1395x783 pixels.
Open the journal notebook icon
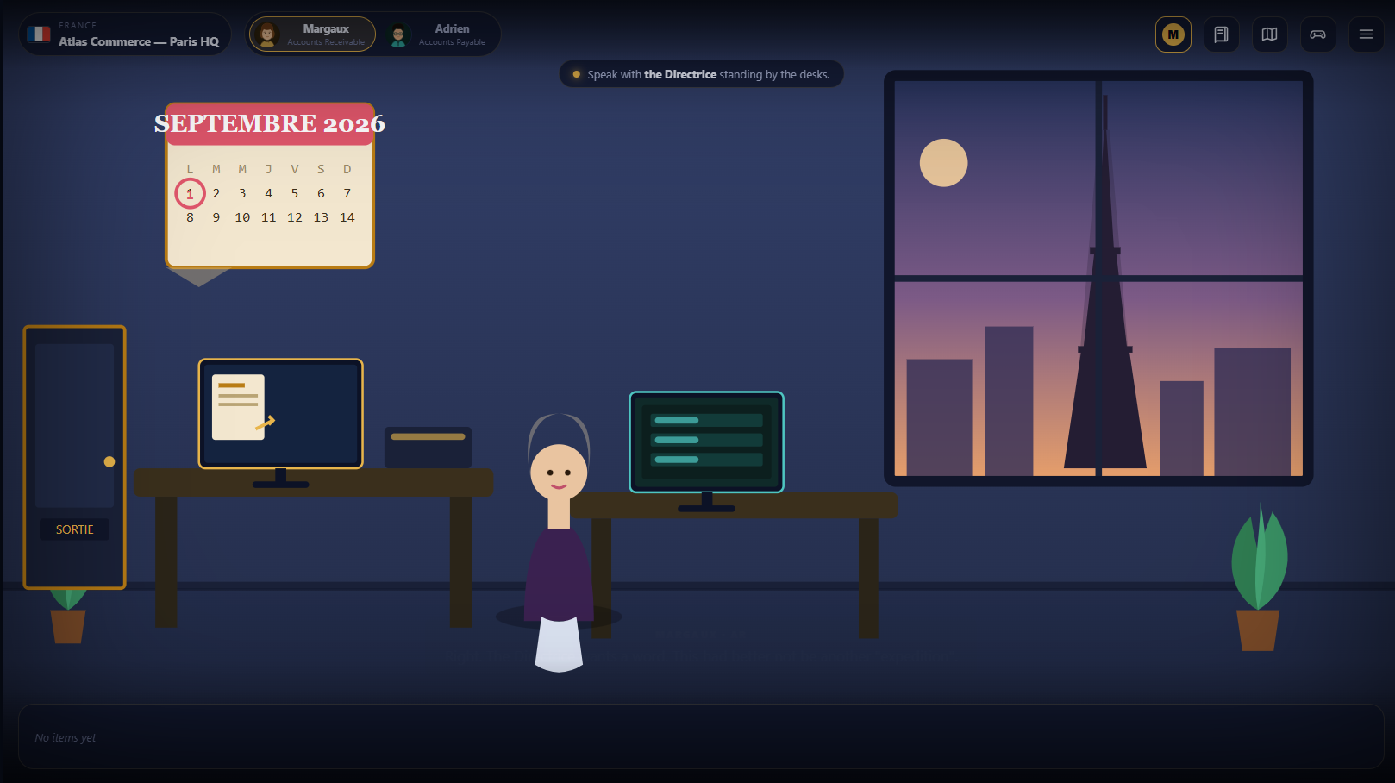(x=1221, y=34)
